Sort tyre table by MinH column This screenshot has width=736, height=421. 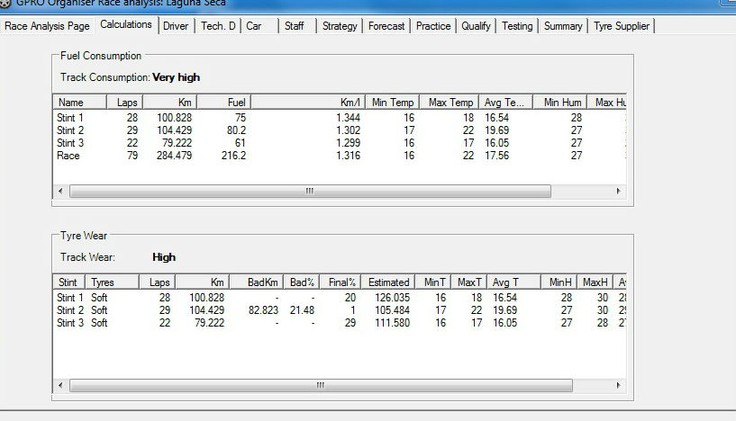coord(559,282)
